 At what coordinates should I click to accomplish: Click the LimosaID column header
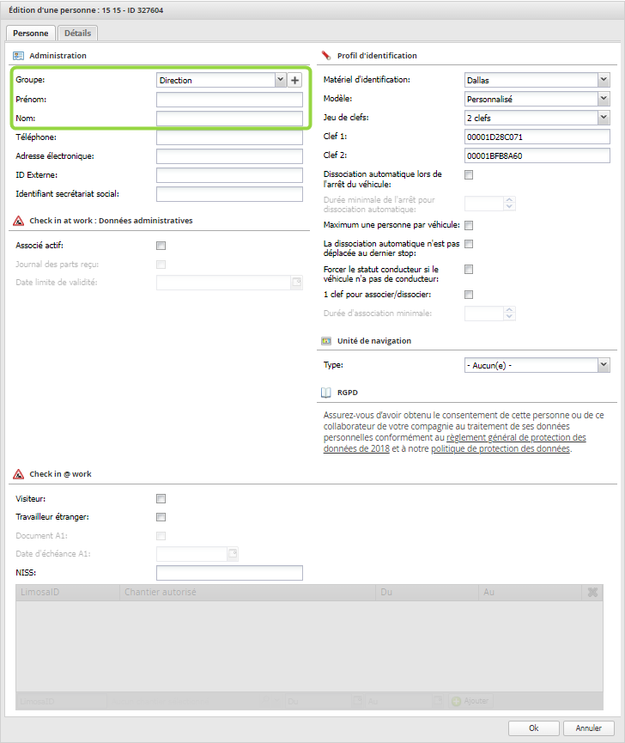click(x=68, y=593)
